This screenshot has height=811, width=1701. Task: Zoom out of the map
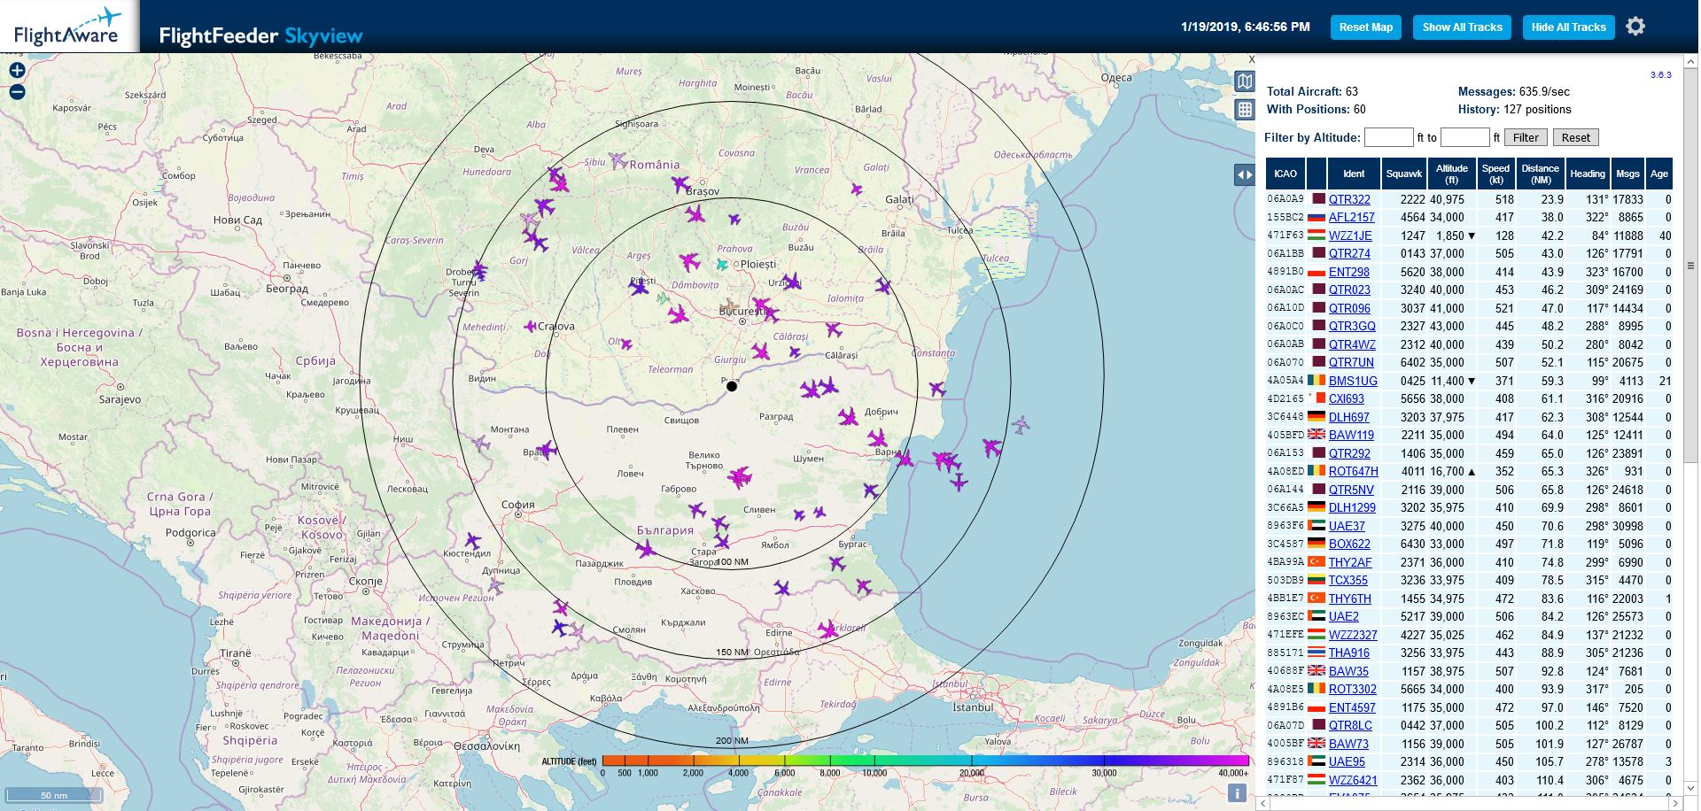point(17,92)
